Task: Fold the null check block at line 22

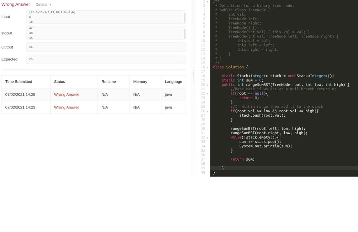Action: (x=207, y=94)
